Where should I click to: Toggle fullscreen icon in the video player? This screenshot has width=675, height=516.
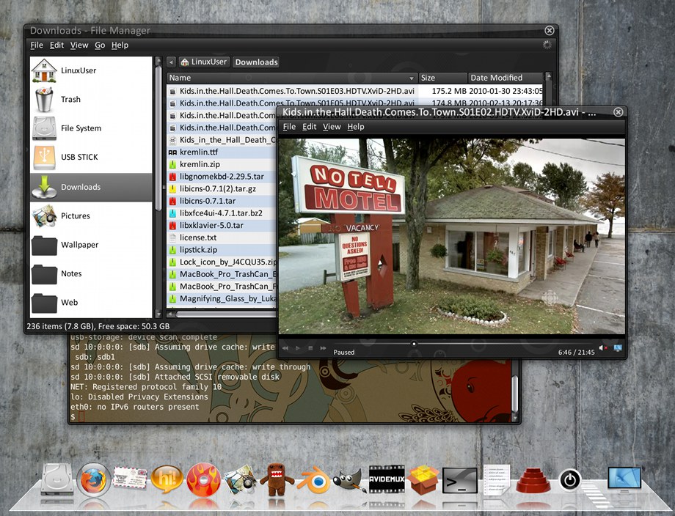(618, 347)
